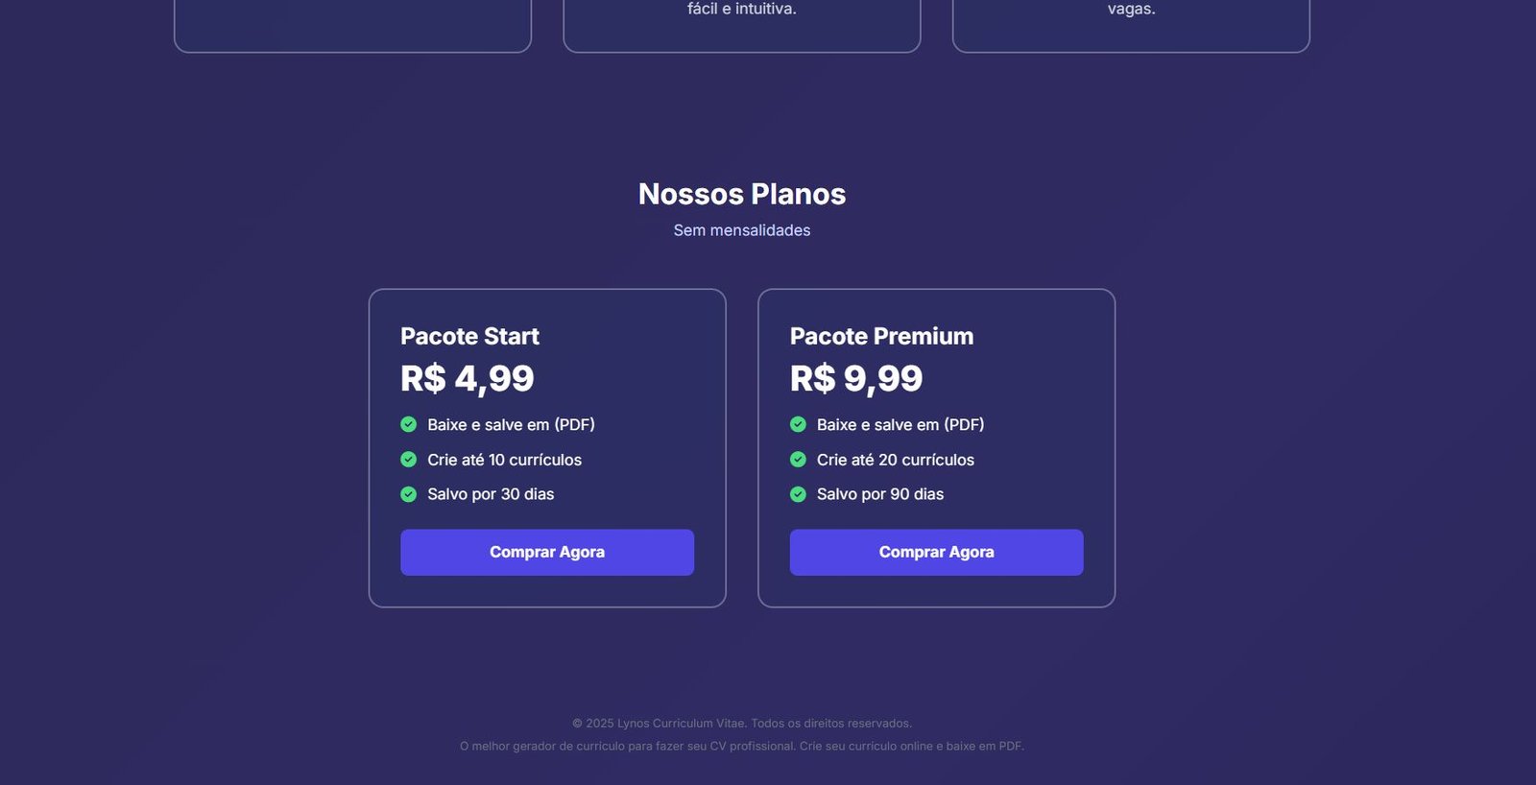Screen dimensions: 1536x785
Task: Click the footer line starting "O melhor gerador de currículo"
Action: pyautogui.click(x=742, y=747)
